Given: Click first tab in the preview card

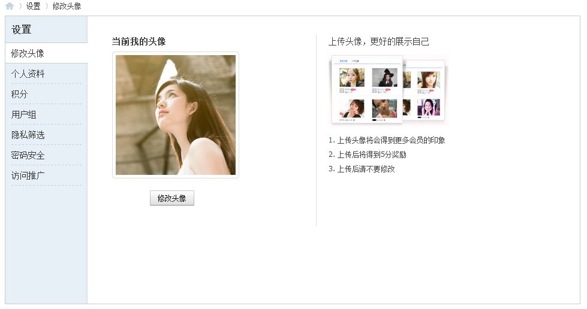Looking at the screenshot, I should click(343, 60).
